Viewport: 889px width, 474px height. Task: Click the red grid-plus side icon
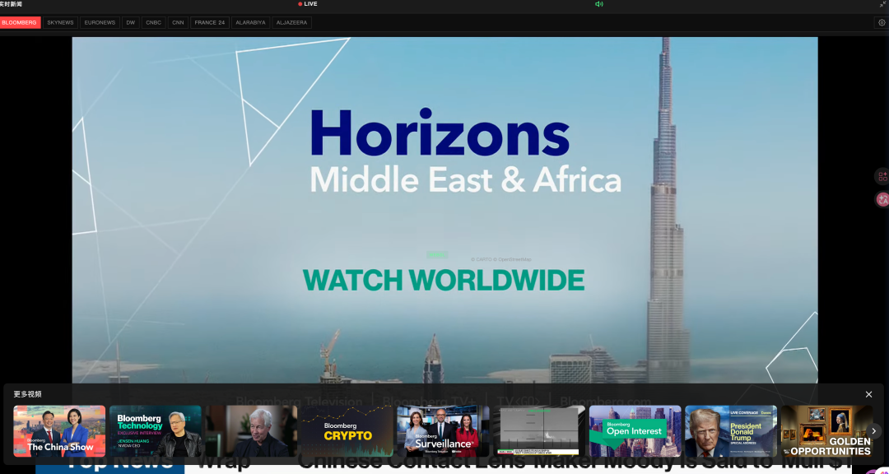pyautogui.click(x=882, y=176)
